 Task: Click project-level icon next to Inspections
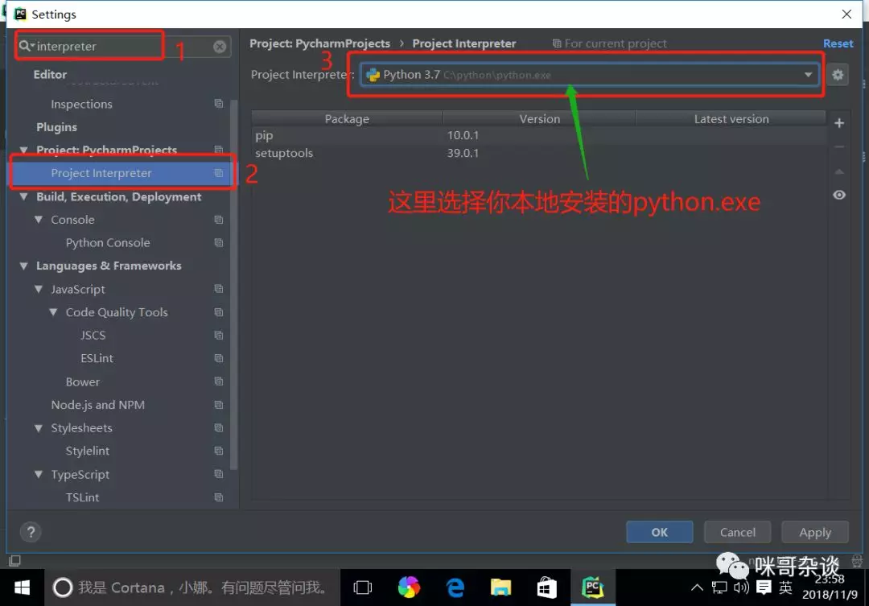(218, 104)
